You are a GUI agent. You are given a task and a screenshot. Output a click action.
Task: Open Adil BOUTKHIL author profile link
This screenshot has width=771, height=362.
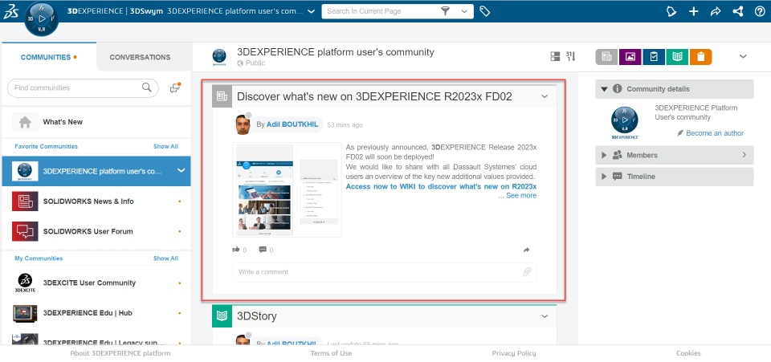[x=292, y=124]
